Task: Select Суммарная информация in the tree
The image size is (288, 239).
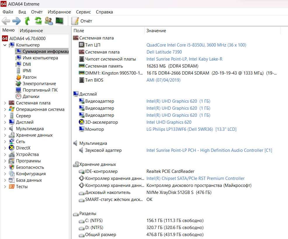Action: pos(42,51)
